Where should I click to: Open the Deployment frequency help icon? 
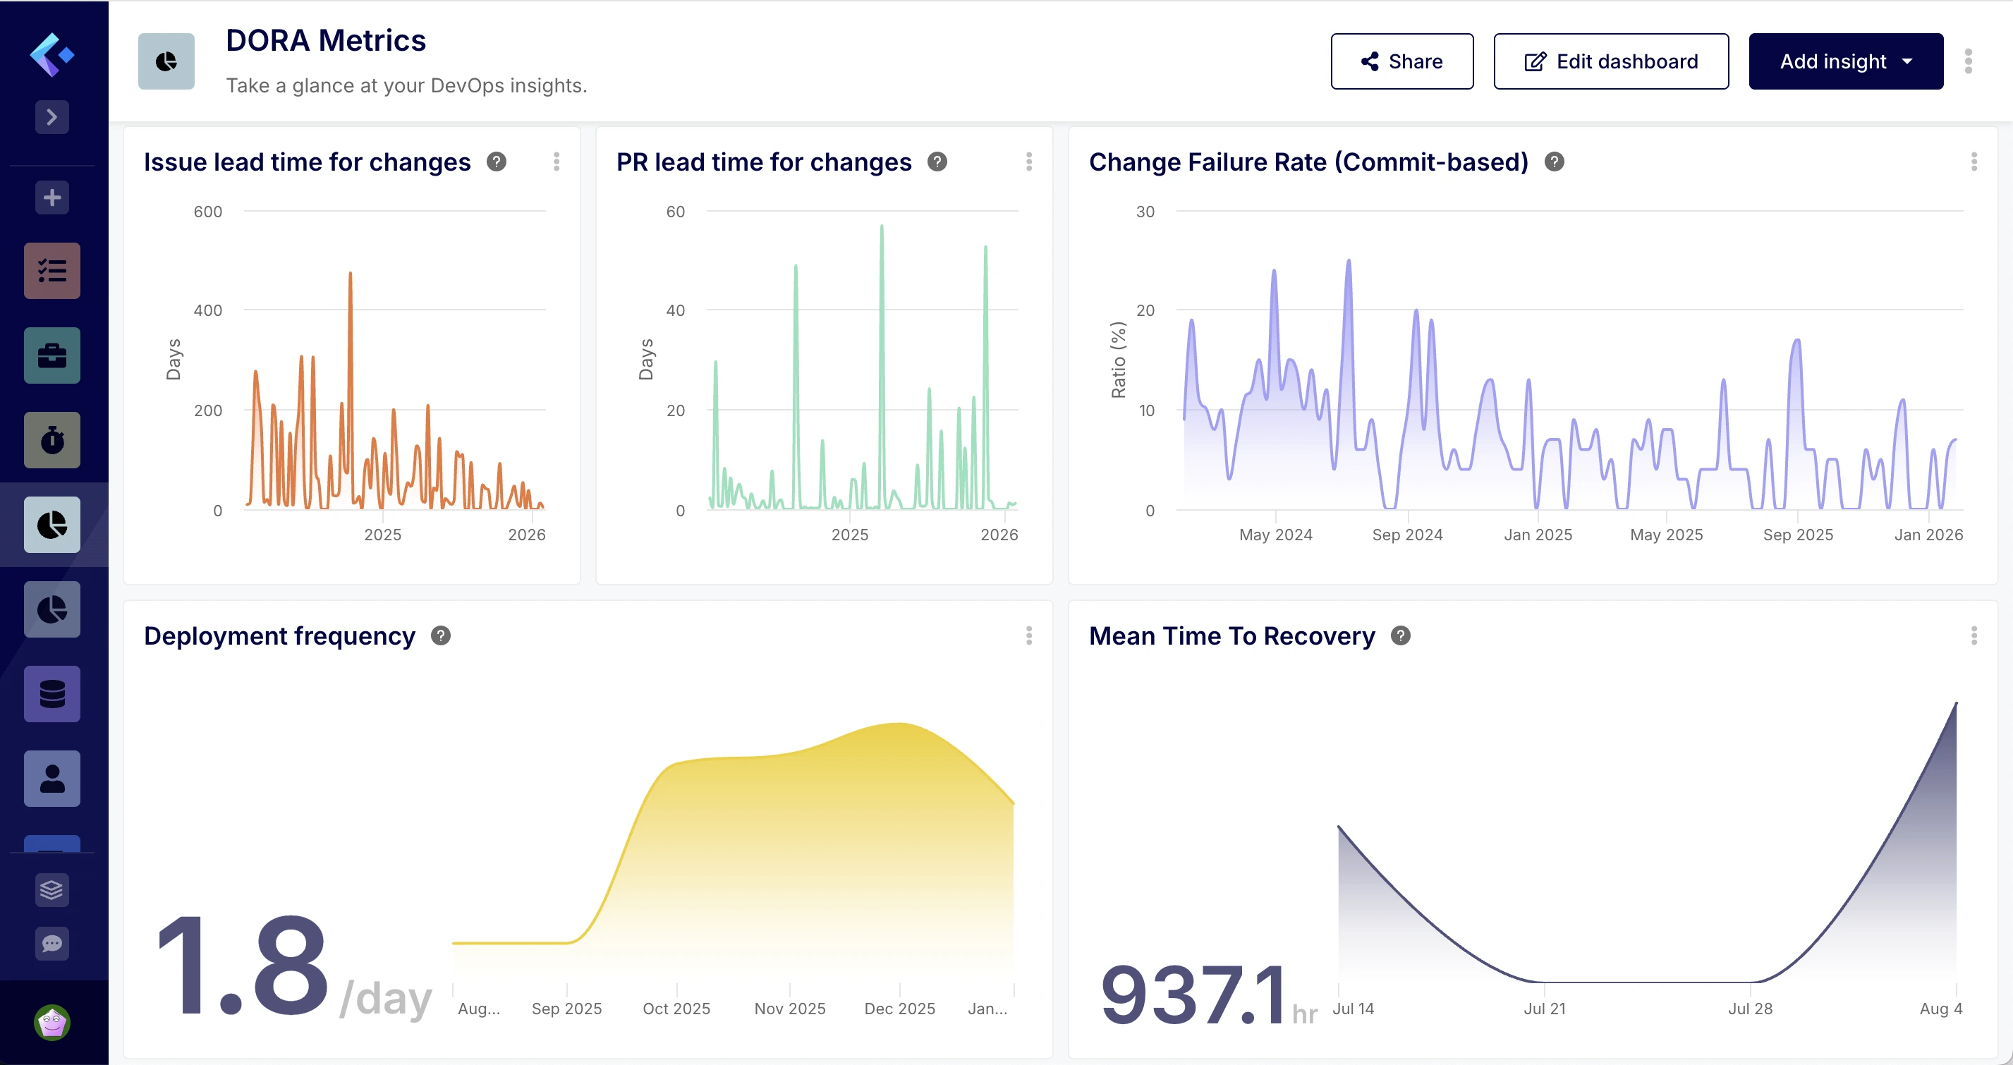point(441,636)
